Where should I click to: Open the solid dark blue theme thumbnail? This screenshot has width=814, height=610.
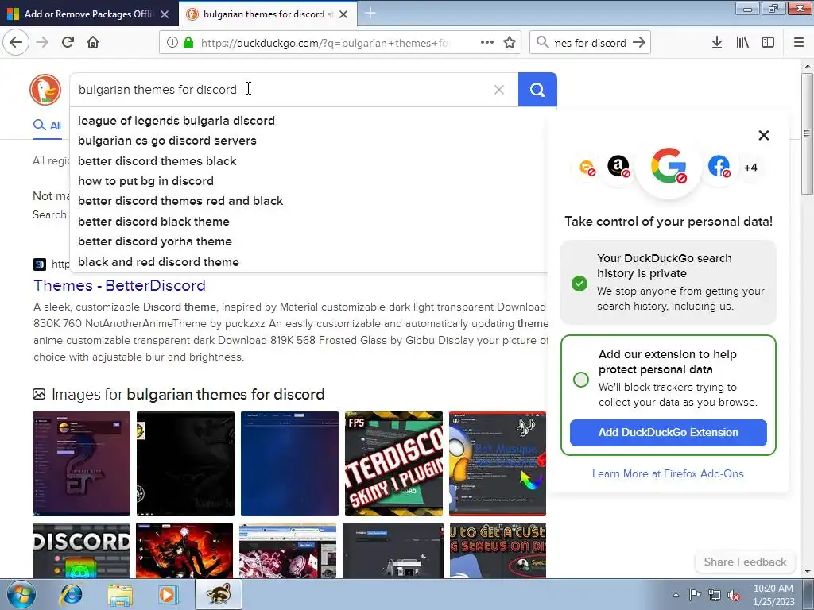coord(289,464)
